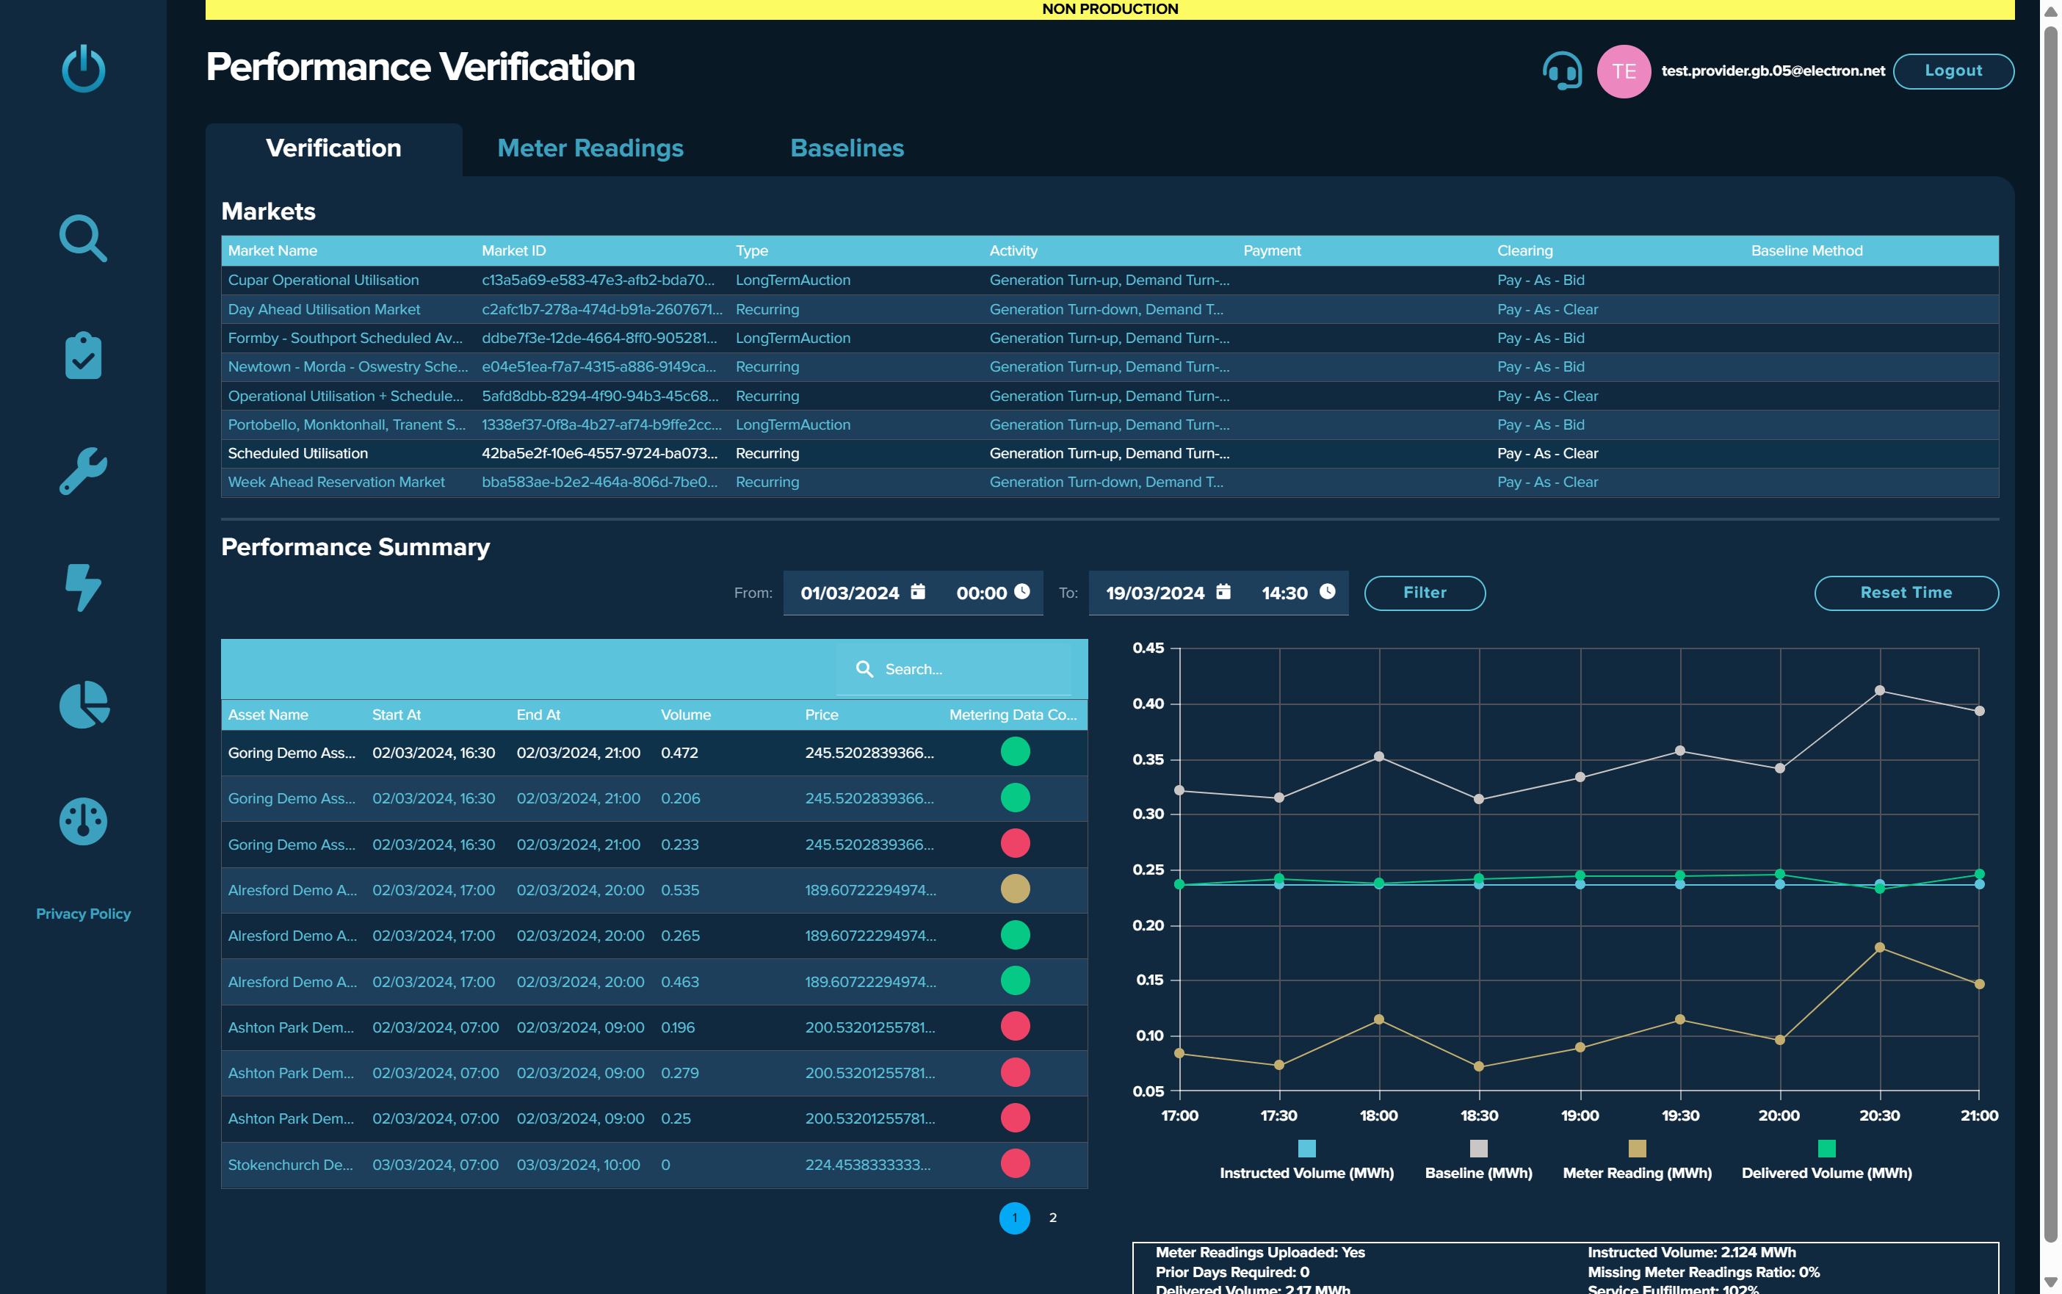Open the To date calendar icon
2062x1294 pixels.
[x=1223, y=591]
